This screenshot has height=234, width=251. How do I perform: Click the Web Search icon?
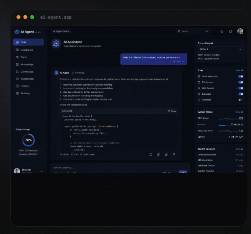coord(199,88)
